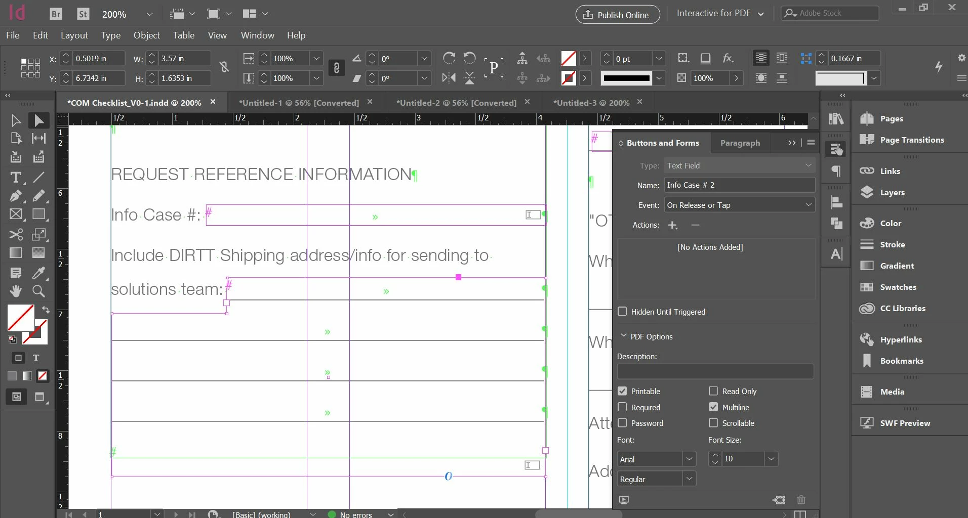Open the Pages panel
The width and height of the screenshot is (968, 518).
point(881,118)
